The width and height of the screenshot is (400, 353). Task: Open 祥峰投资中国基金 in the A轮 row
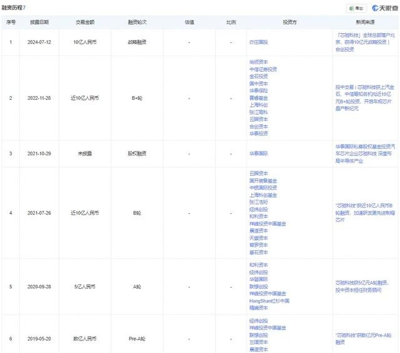point(267,294)
